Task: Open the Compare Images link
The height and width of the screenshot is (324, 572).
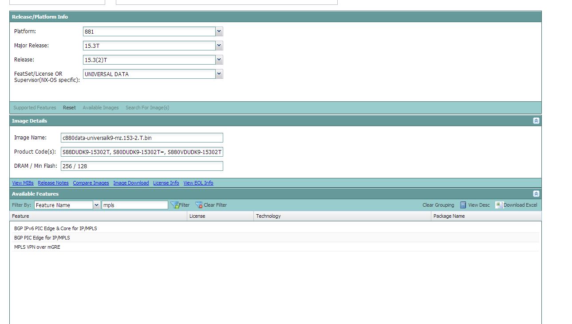Action: [x=91, y=183]
